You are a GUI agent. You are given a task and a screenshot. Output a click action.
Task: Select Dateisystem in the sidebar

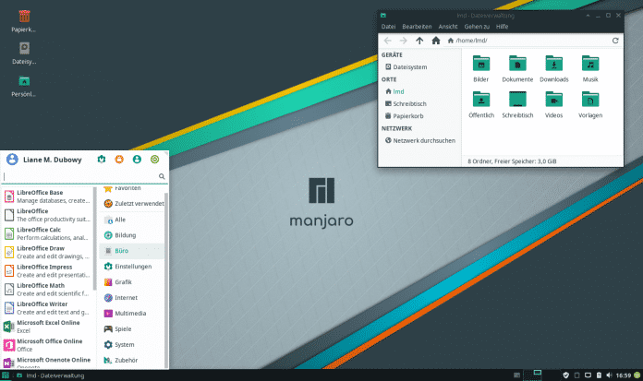(x=410, y=67)
